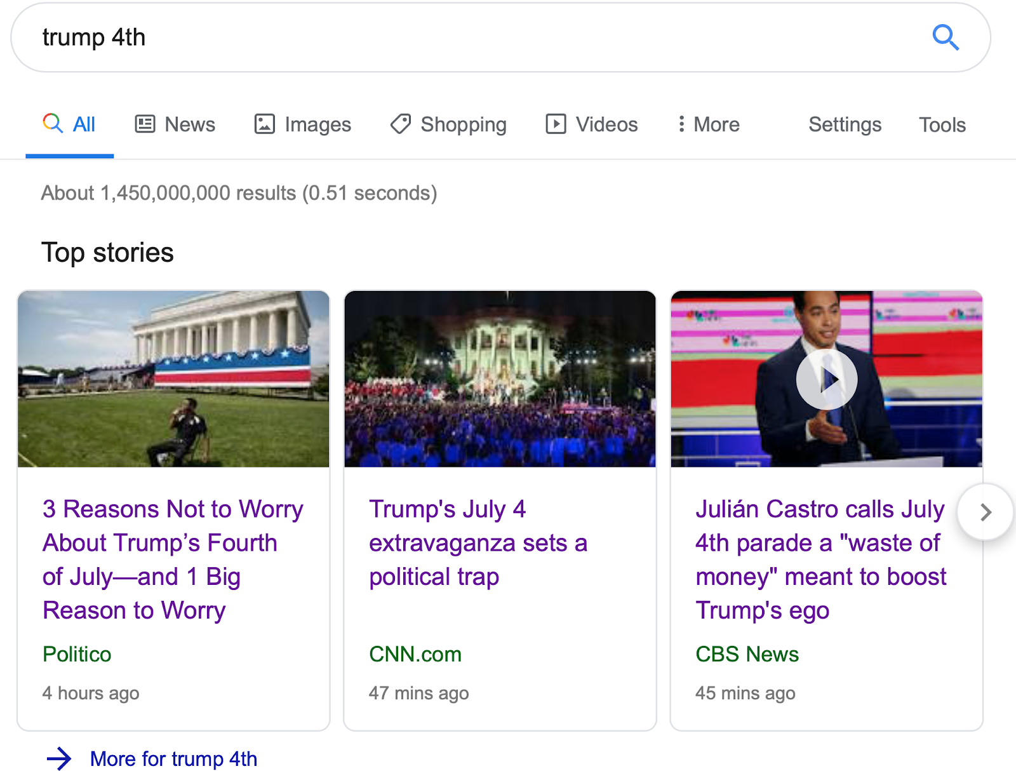
Task: Click the Politico source label
Action: coord(77,654)
